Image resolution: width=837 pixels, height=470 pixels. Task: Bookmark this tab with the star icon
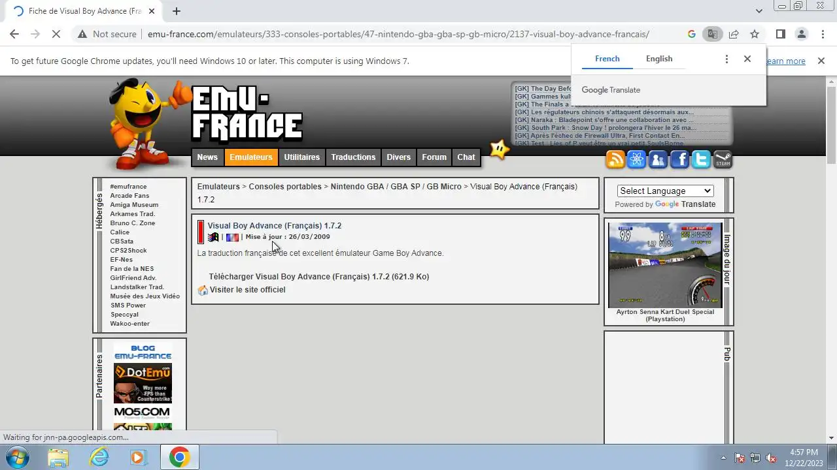(755, 34)
